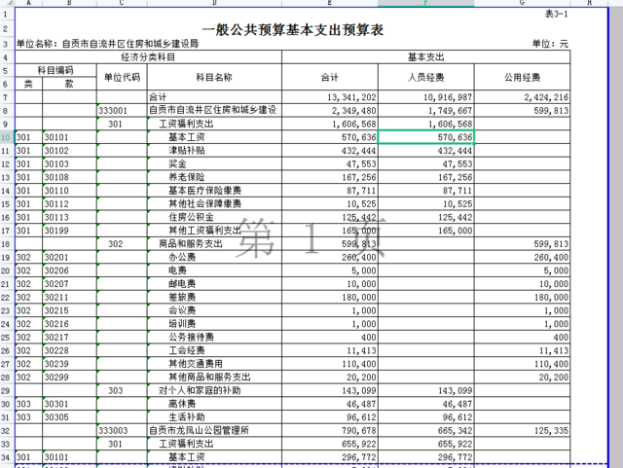
Task: Click the table title 一般公共预算基本支出预算表
Action: (292, 29)
